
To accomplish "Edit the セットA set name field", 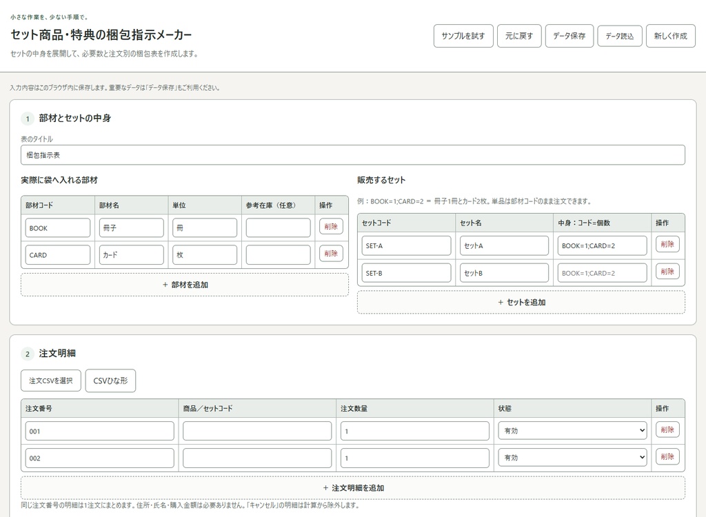I will pyautogui.click(x=504, y=246).
